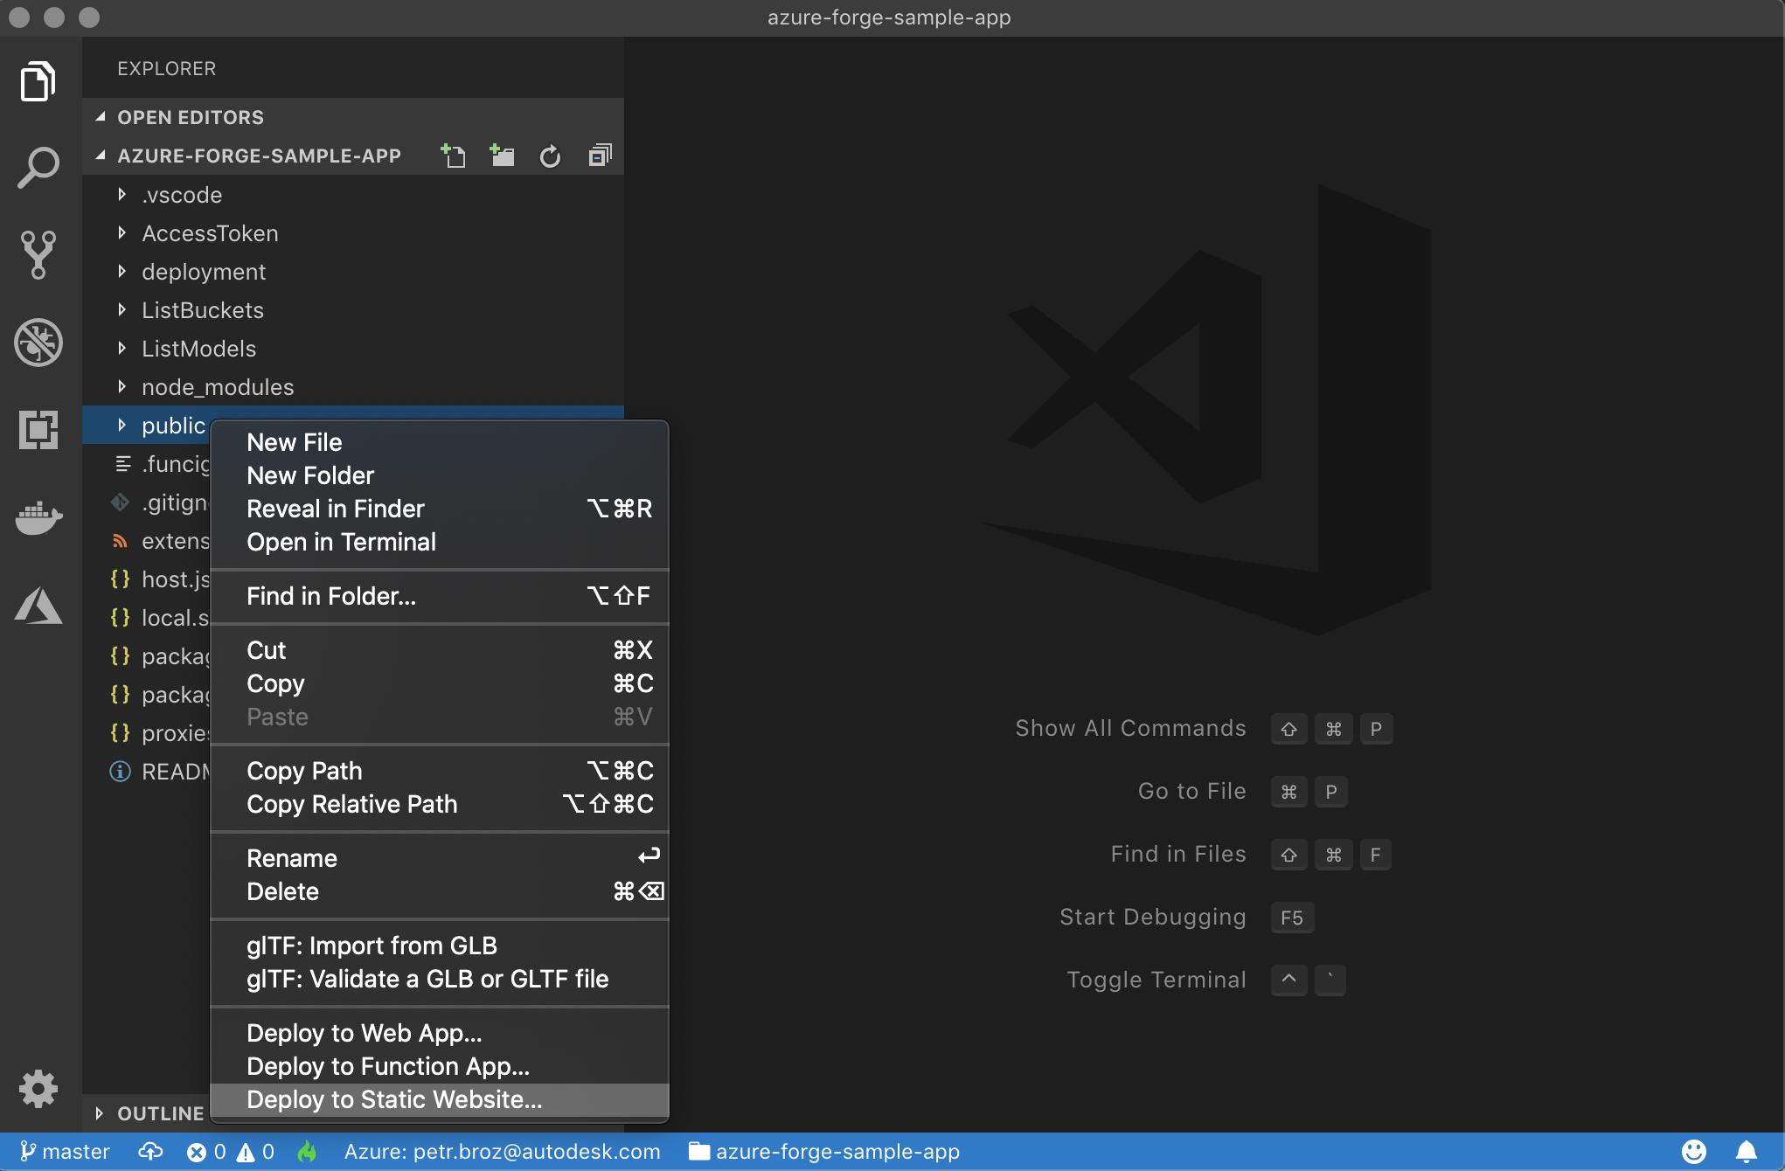This screenshot has width=1785, height=1171.
Task: Click the azure-forge-sample-app folder in status bar
Action: [x=823, y=1152]
